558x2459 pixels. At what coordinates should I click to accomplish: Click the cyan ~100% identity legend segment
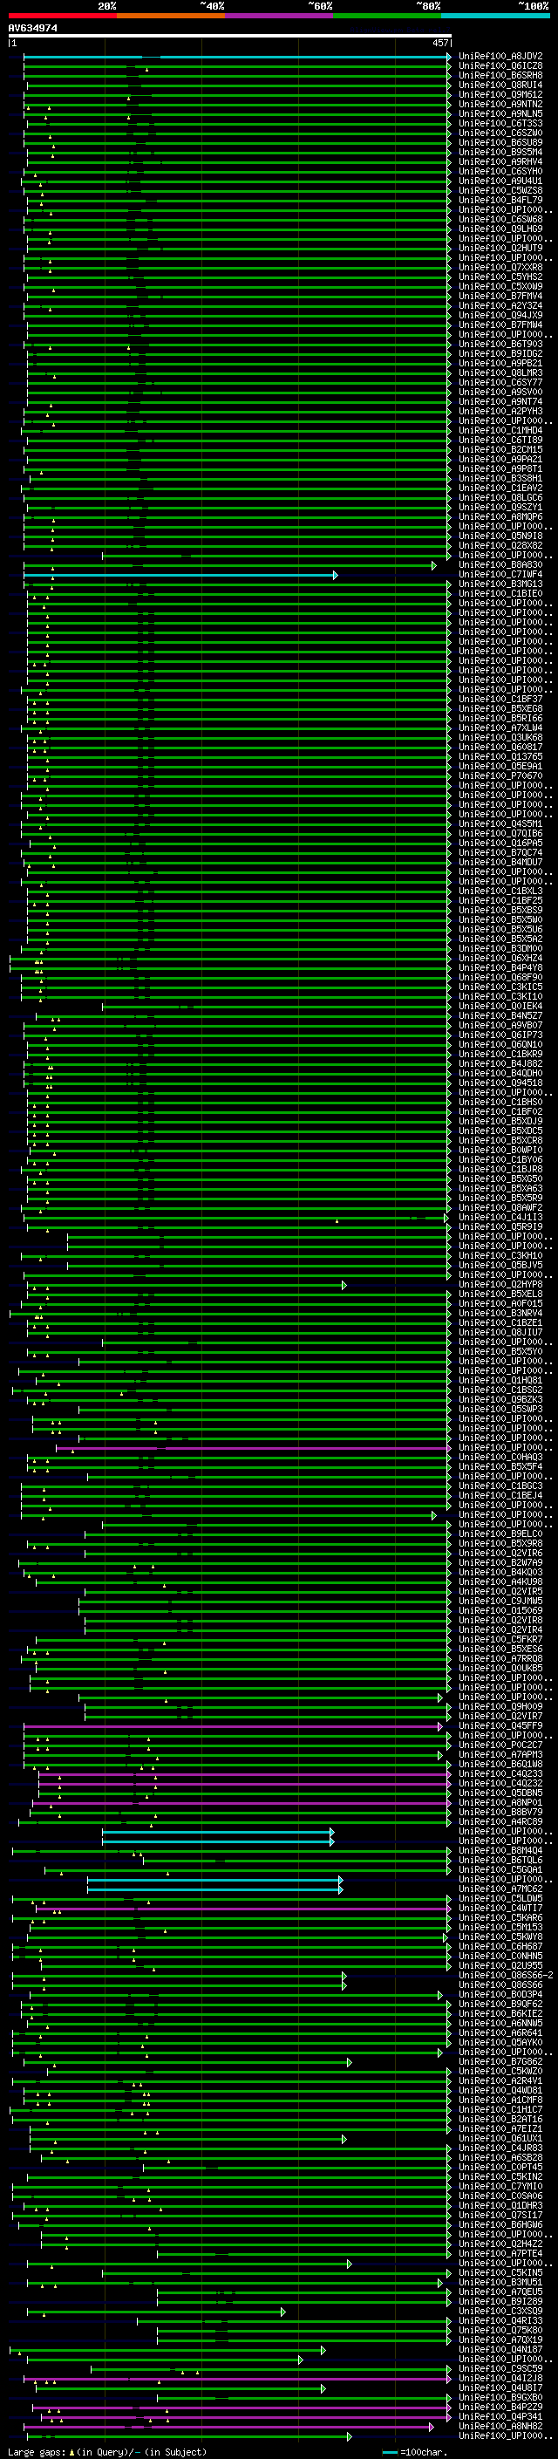point(496,16)
